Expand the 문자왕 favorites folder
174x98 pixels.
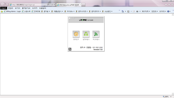pyautogui.click(x=46, y=11)
